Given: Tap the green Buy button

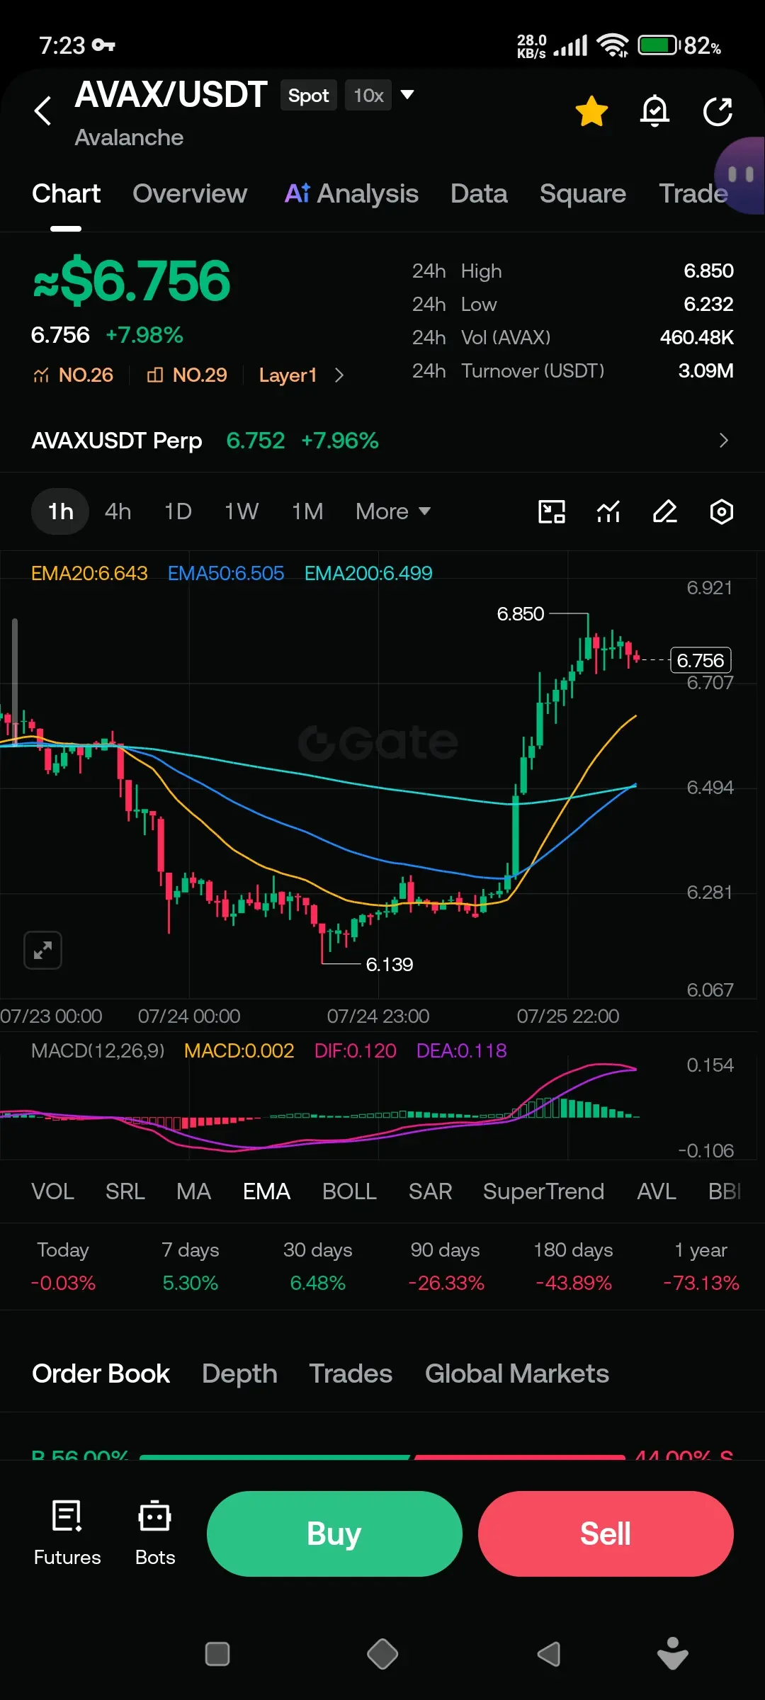Looking at the screenshot, I should click(334, 1534).
